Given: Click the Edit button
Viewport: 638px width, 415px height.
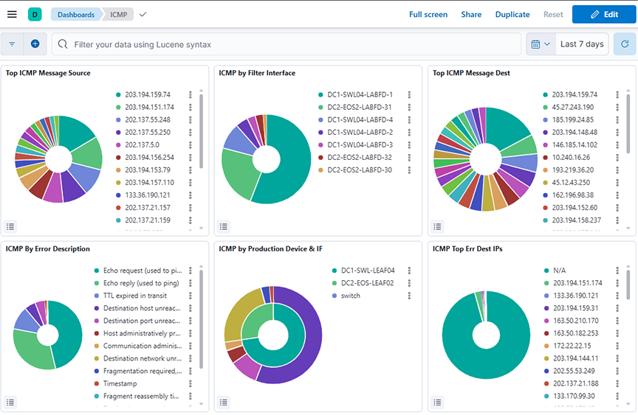Looking at the screenshot, I should (604, 14).
